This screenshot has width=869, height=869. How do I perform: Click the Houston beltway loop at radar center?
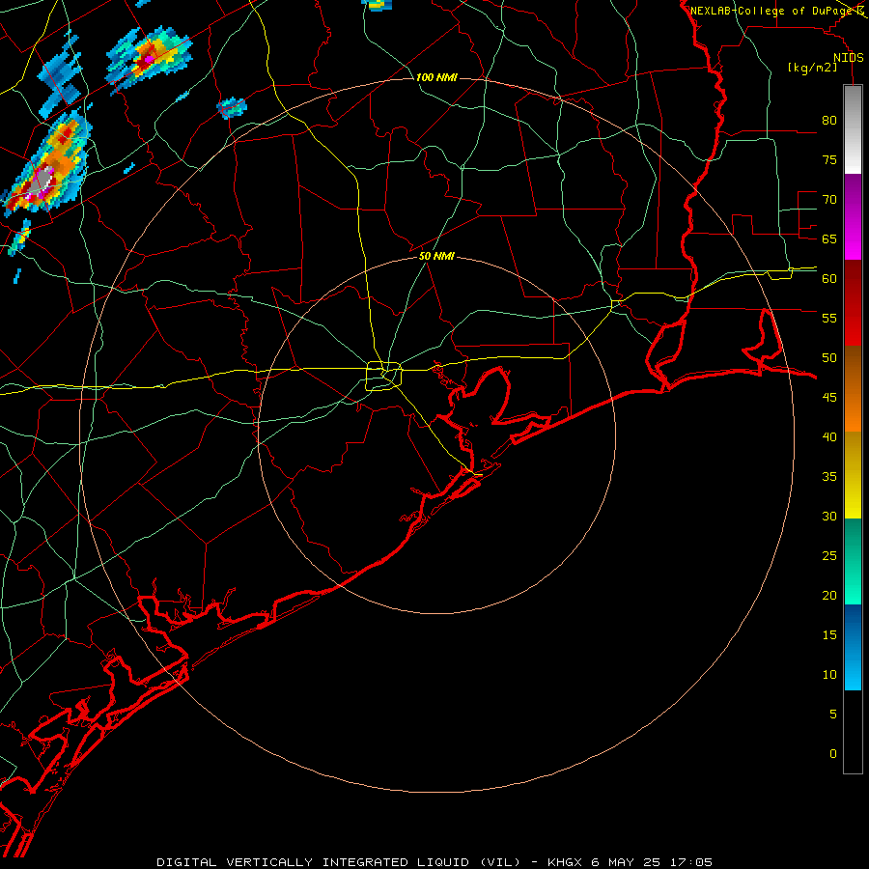click(x=384, y=376)
